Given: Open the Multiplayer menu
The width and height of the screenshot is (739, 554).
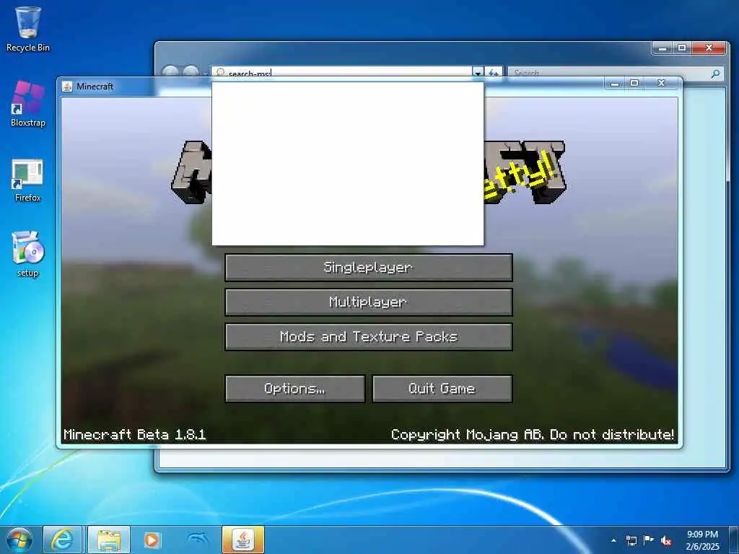Looking at the screenshot, I should [369, 302].
